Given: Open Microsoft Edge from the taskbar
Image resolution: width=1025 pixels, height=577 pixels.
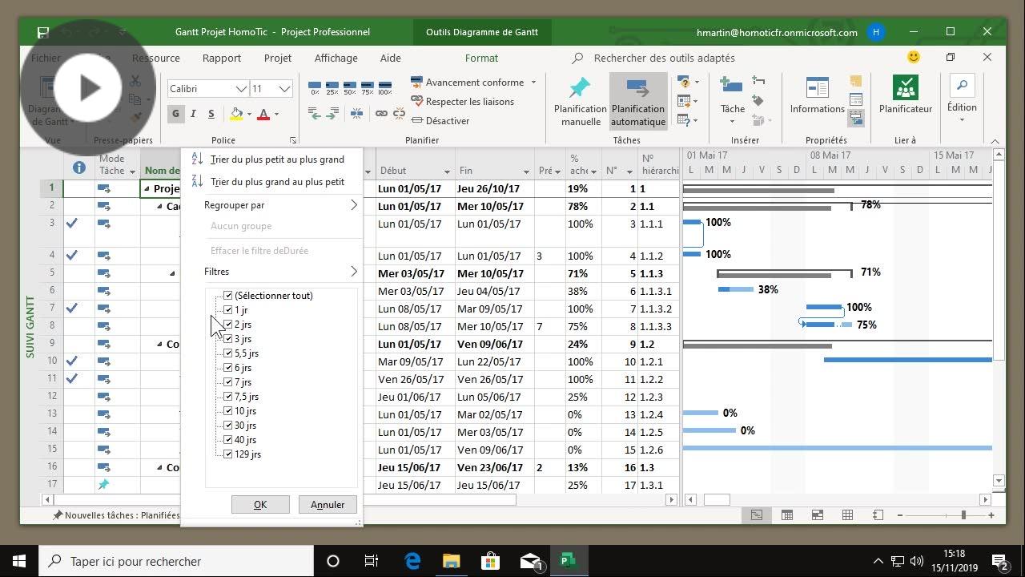Looking at the screenshot, I should 412,561.
